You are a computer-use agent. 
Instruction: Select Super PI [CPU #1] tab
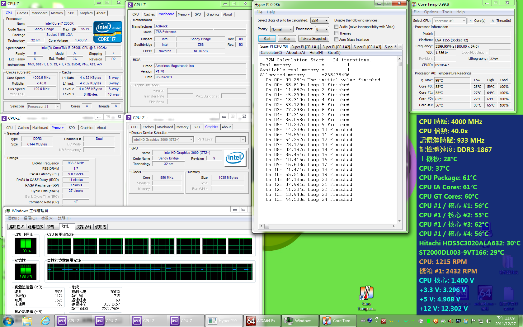[305, 47]
